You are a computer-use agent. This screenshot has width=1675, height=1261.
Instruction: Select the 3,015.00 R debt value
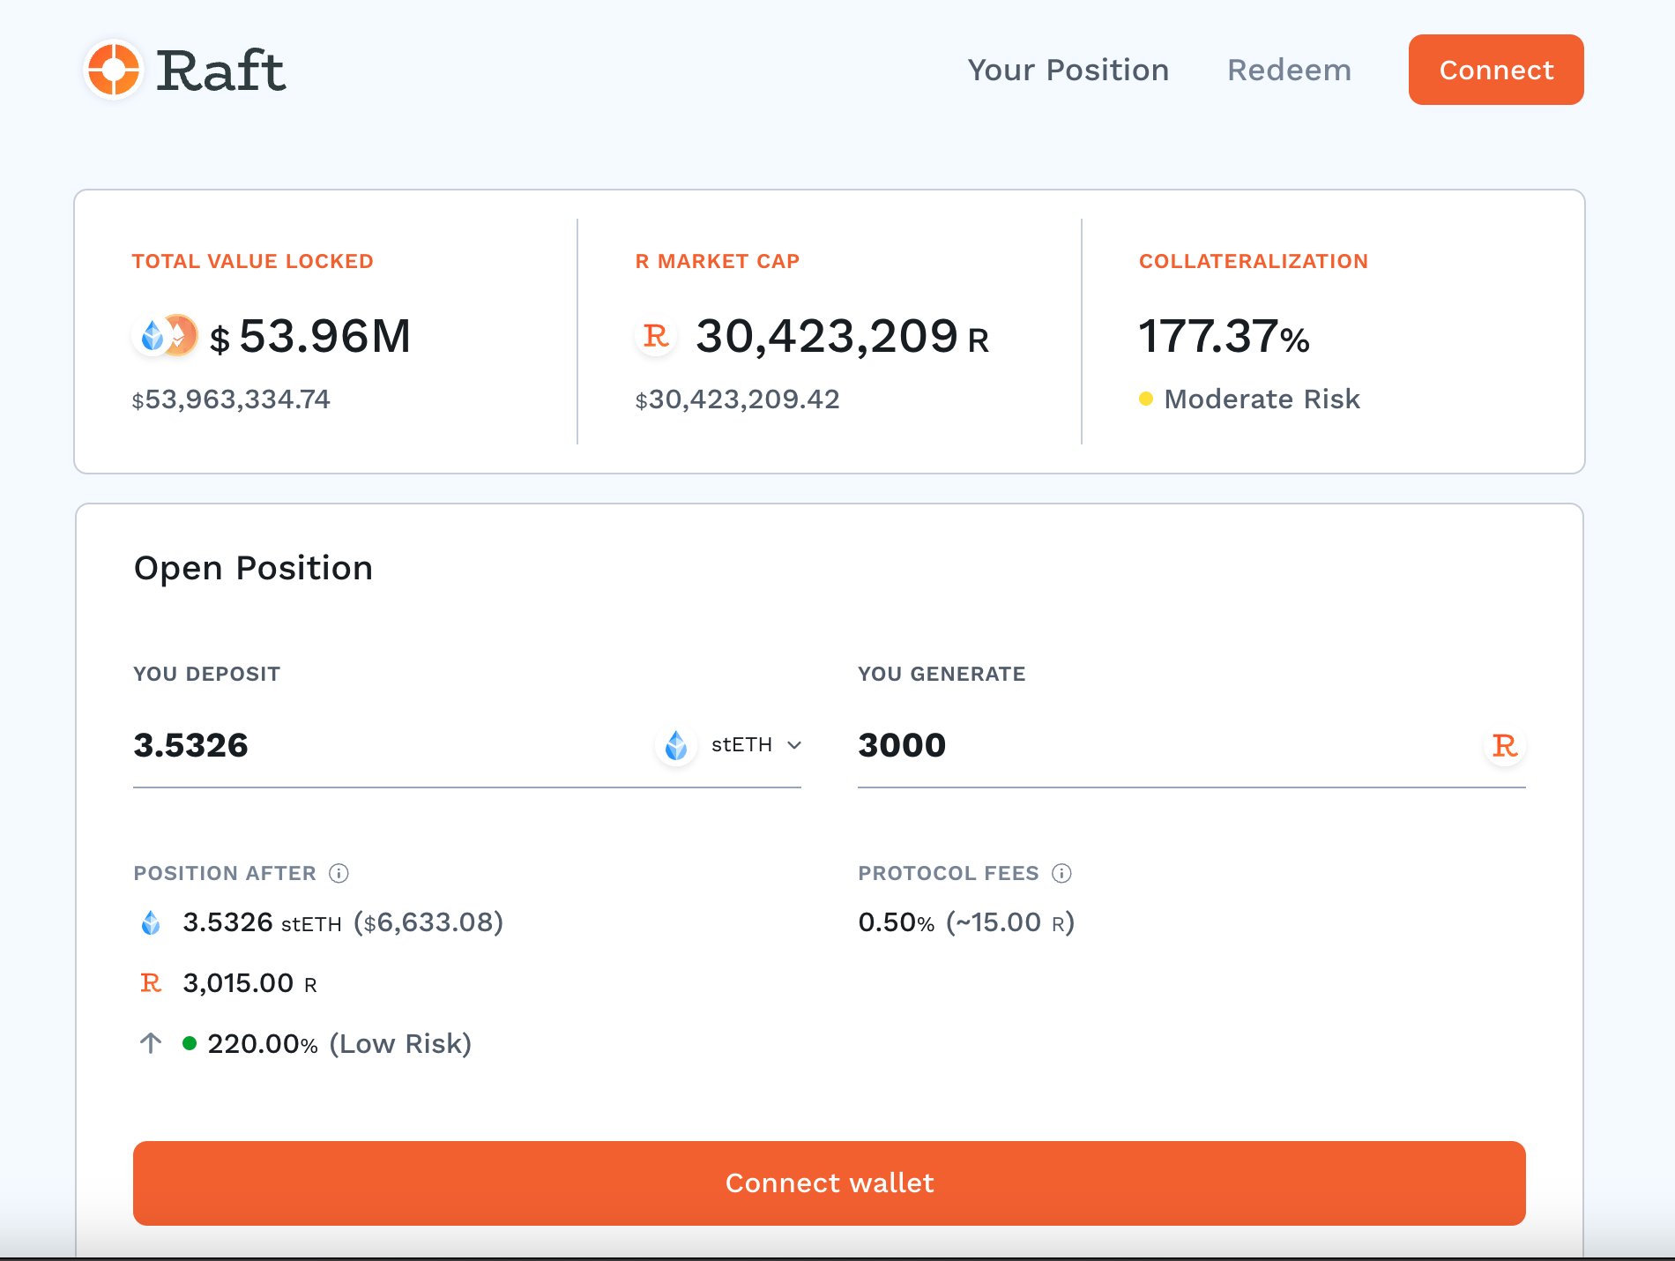[250, 983]
